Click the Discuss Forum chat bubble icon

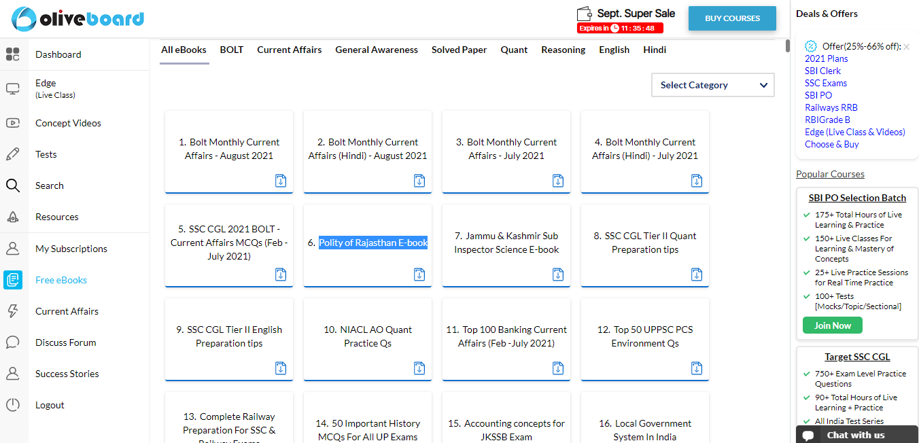tap(13, 342)
